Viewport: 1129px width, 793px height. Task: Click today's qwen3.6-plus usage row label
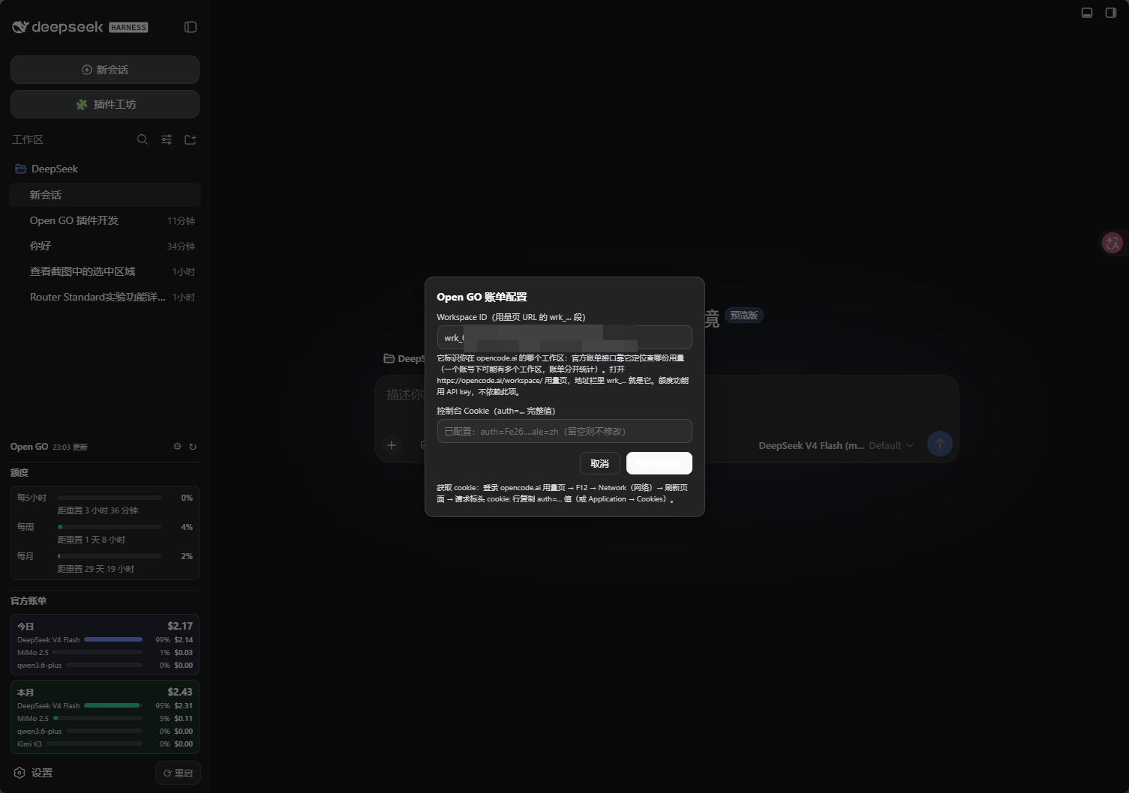[x=40, y=666]
